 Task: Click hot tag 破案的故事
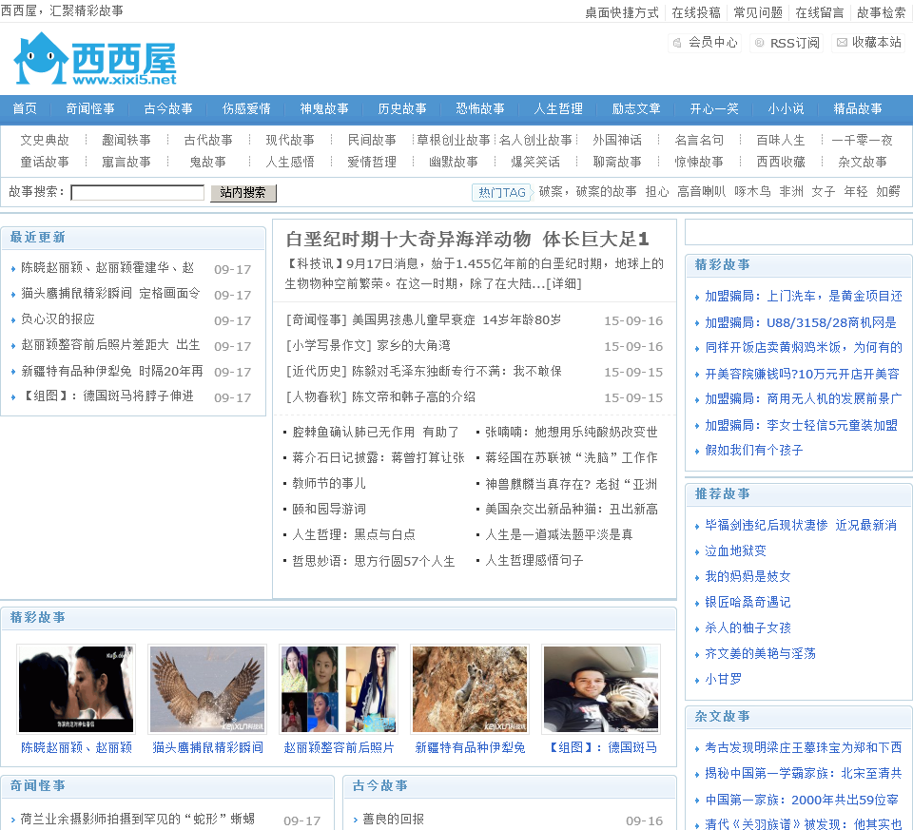(606, 191)
